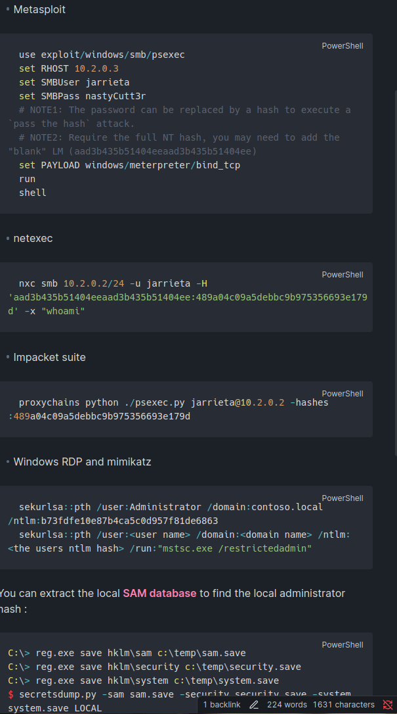
Task: Click the 'nxc smb 10.2.0.2/24' command line
Action: (113, 283)
